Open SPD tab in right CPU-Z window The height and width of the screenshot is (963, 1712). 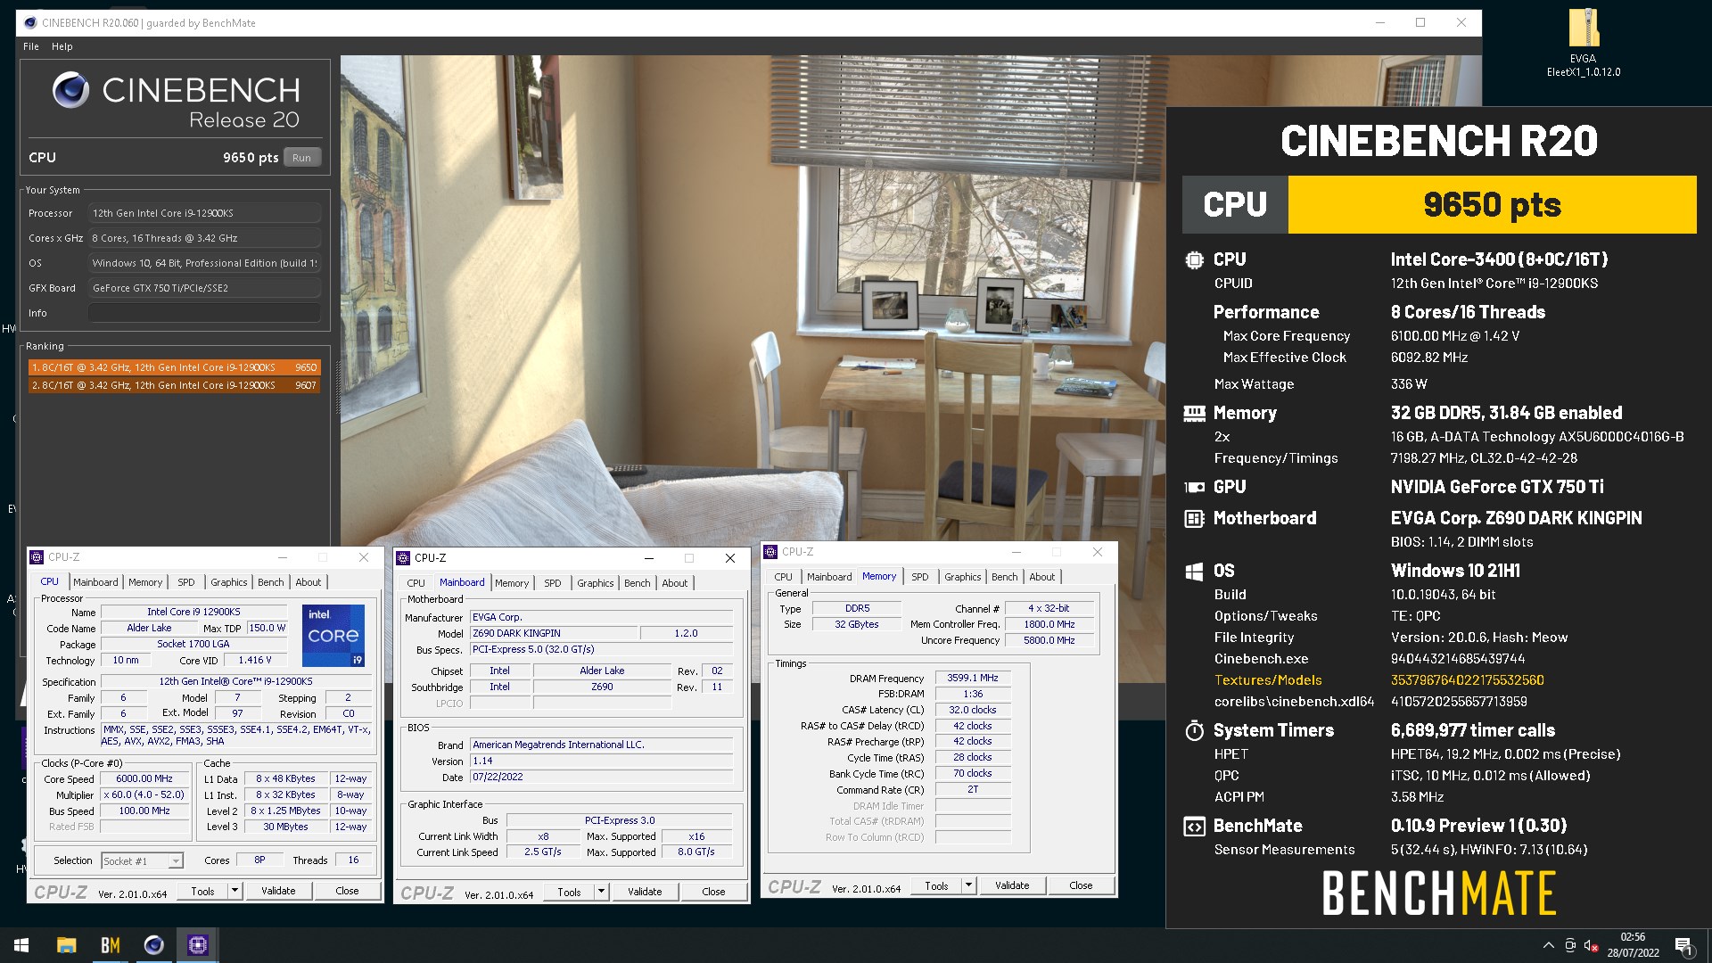[x=920, y=577]
